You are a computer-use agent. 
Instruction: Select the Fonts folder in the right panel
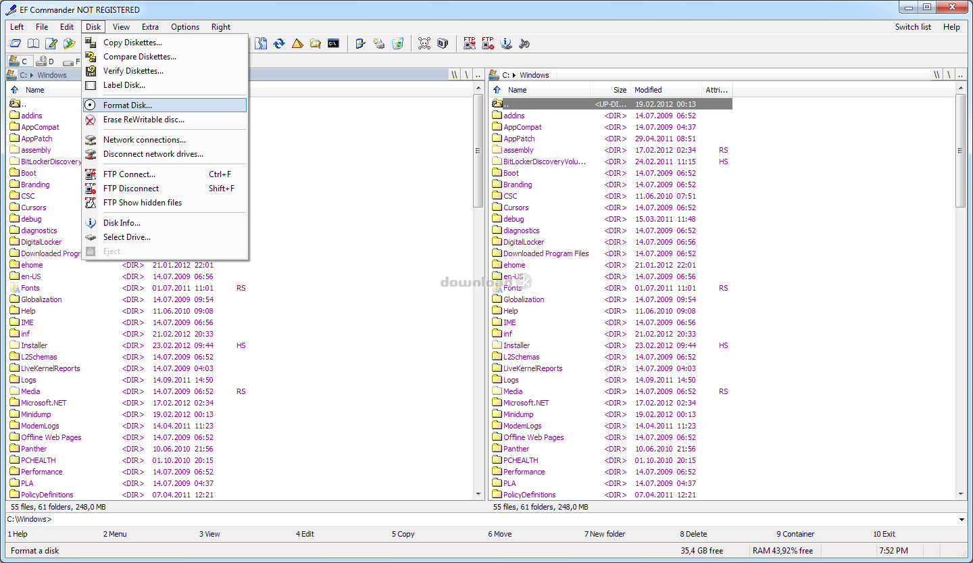pos(512,288)
